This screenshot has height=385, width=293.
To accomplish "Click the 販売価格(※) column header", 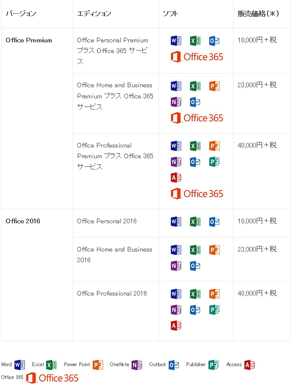I will point(258,14).
